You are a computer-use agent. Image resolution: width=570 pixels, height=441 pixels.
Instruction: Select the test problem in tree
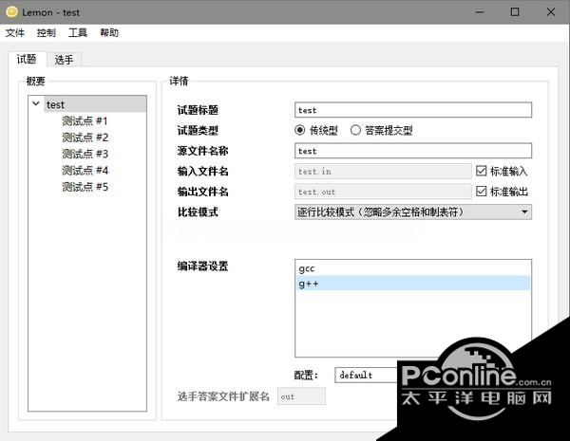(x=95, y=104)
